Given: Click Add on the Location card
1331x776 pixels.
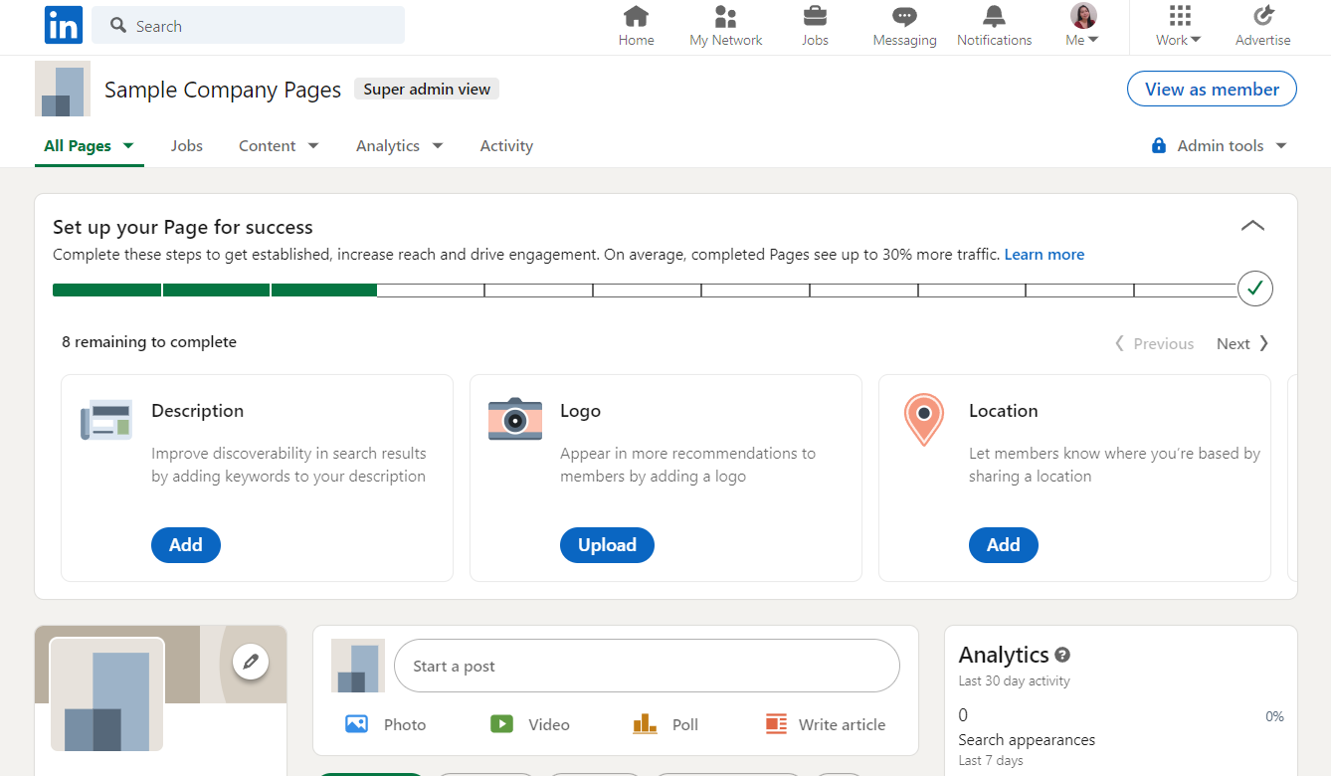Looking at the screenshot, I should click(1003, 544).
